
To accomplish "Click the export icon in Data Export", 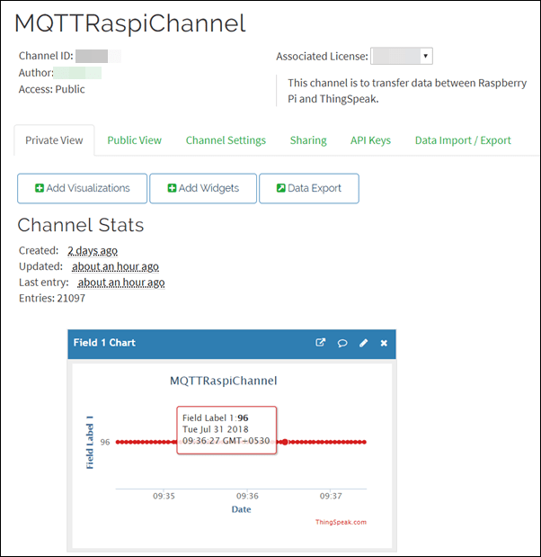I will 280,188.
